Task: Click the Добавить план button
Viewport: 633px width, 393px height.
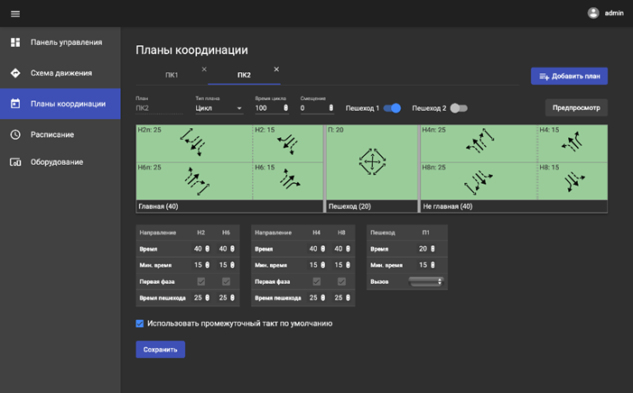Action: 569,77
